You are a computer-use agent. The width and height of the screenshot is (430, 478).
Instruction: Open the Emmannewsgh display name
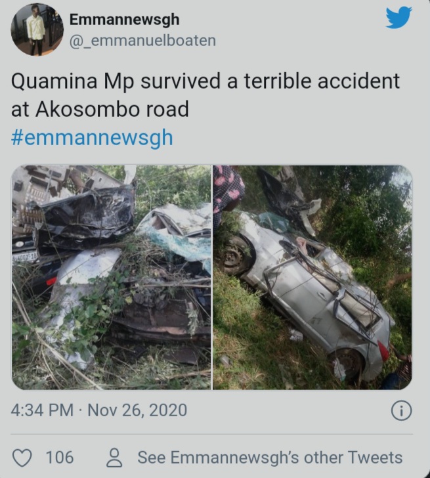point(124,20)
